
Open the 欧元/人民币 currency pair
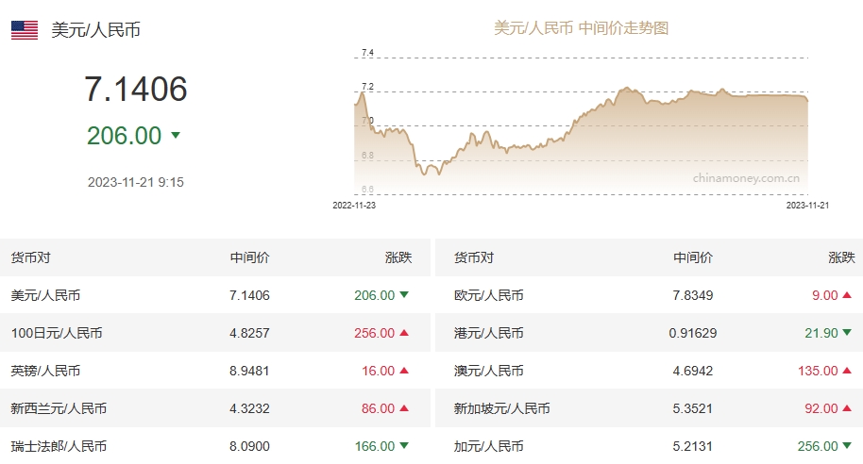(489, 295)
